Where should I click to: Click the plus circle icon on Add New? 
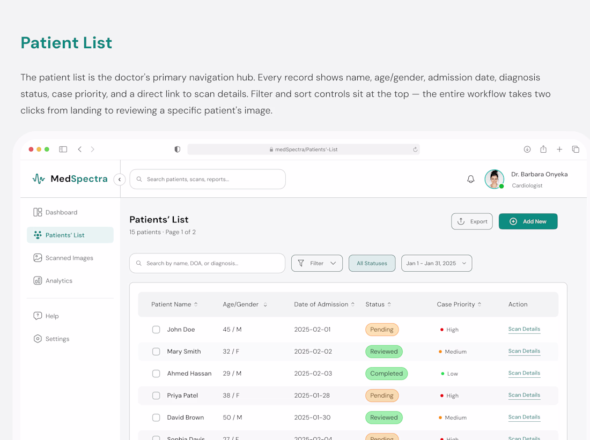pos(513,221)
